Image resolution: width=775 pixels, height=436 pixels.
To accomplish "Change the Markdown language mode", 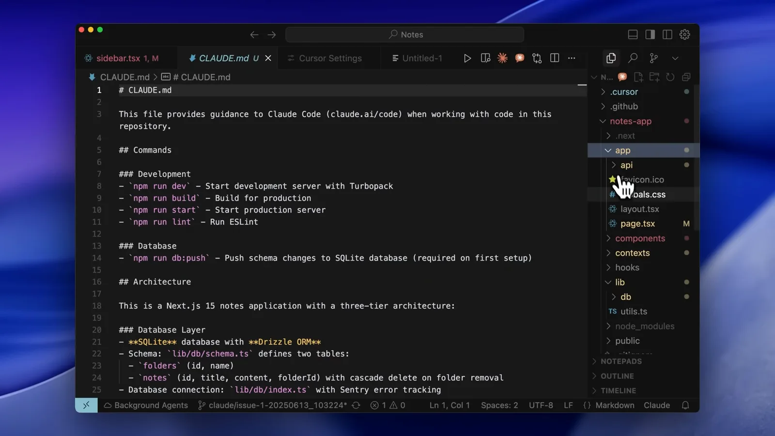I will point(615,405).
